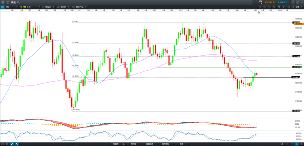
Task: Open the 形态 patterns tab
Action: pyautogui.click(x=181, y=144)
